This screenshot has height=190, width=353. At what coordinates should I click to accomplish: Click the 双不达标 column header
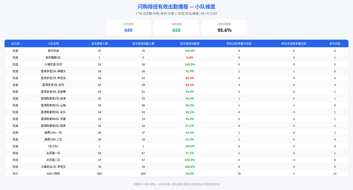click(x=335, y=44)
